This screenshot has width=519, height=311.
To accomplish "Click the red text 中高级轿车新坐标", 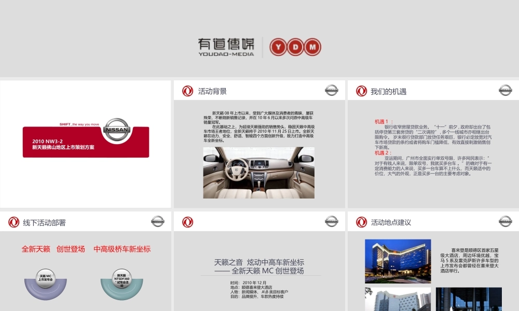I will tap(122, 249).
